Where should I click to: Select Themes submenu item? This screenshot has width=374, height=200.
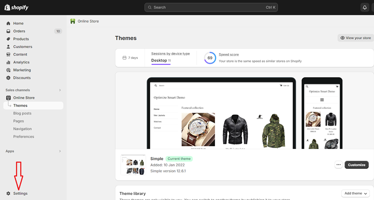33,106
